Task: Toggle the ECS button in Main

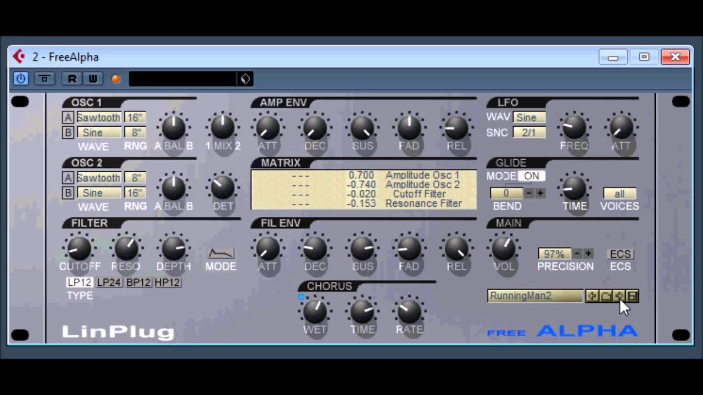Action: [621, 254]
